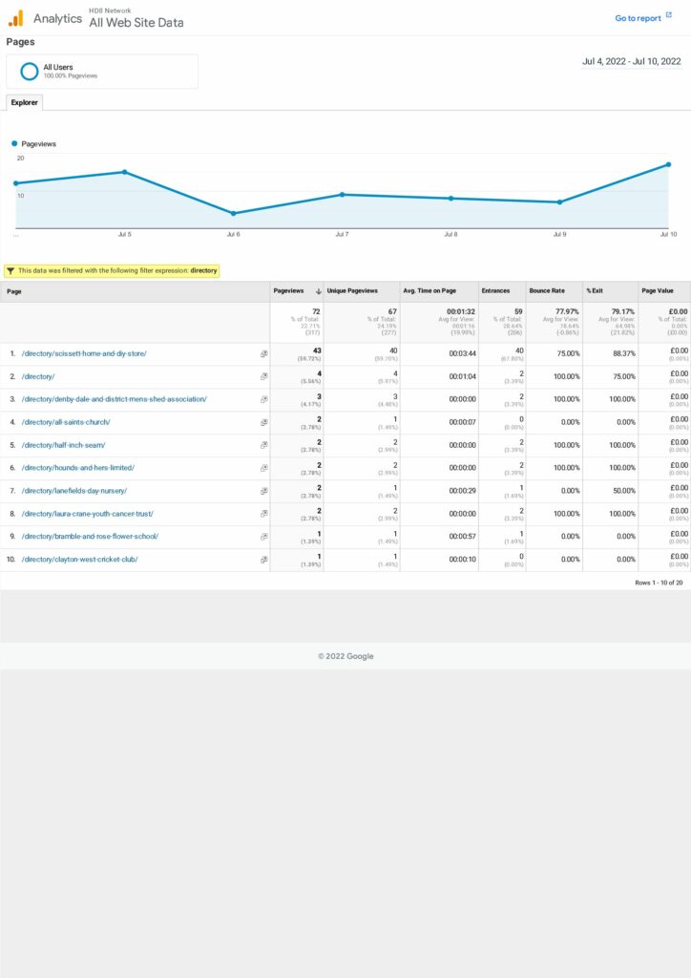Screen dimensions: 691x978
Task: Click open-link icon for lanefields-day-nursery row
Action: tap(263, 491)
